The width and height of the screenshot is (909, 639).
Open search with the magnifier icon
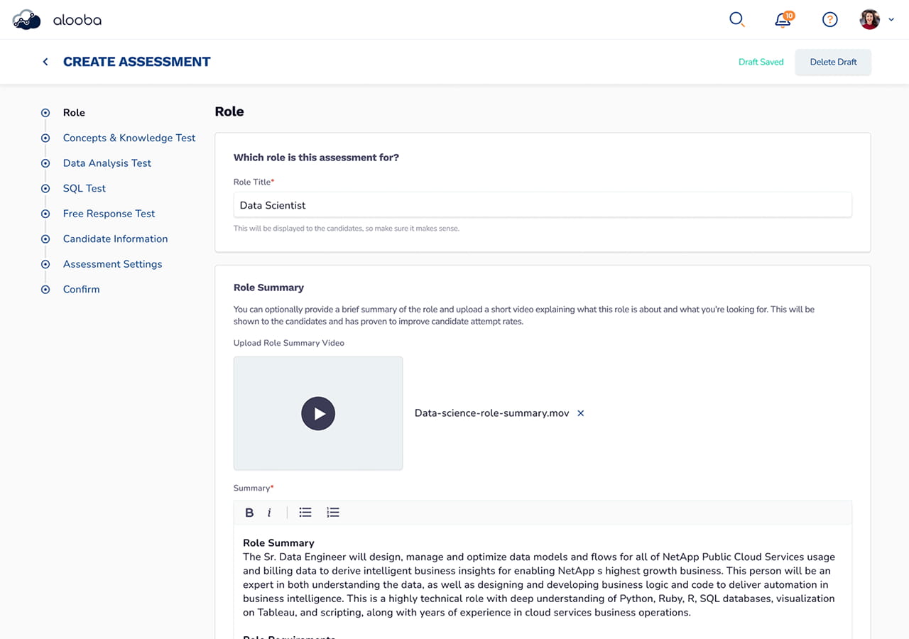pos(737,20)
